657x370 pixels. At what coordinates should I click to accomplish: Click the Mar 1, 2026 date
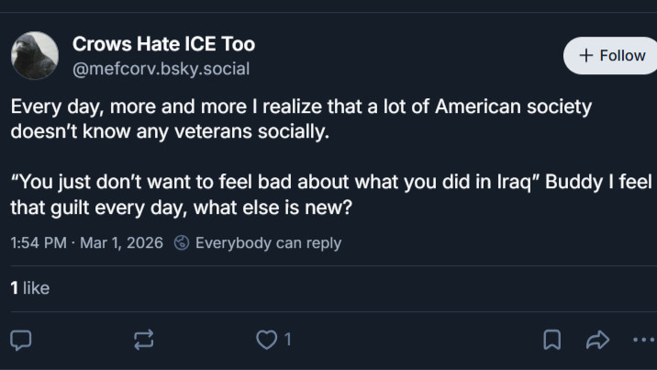[121, 243]
